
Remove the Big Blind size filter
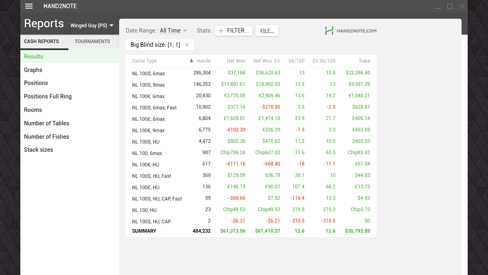tap(187, 45)
